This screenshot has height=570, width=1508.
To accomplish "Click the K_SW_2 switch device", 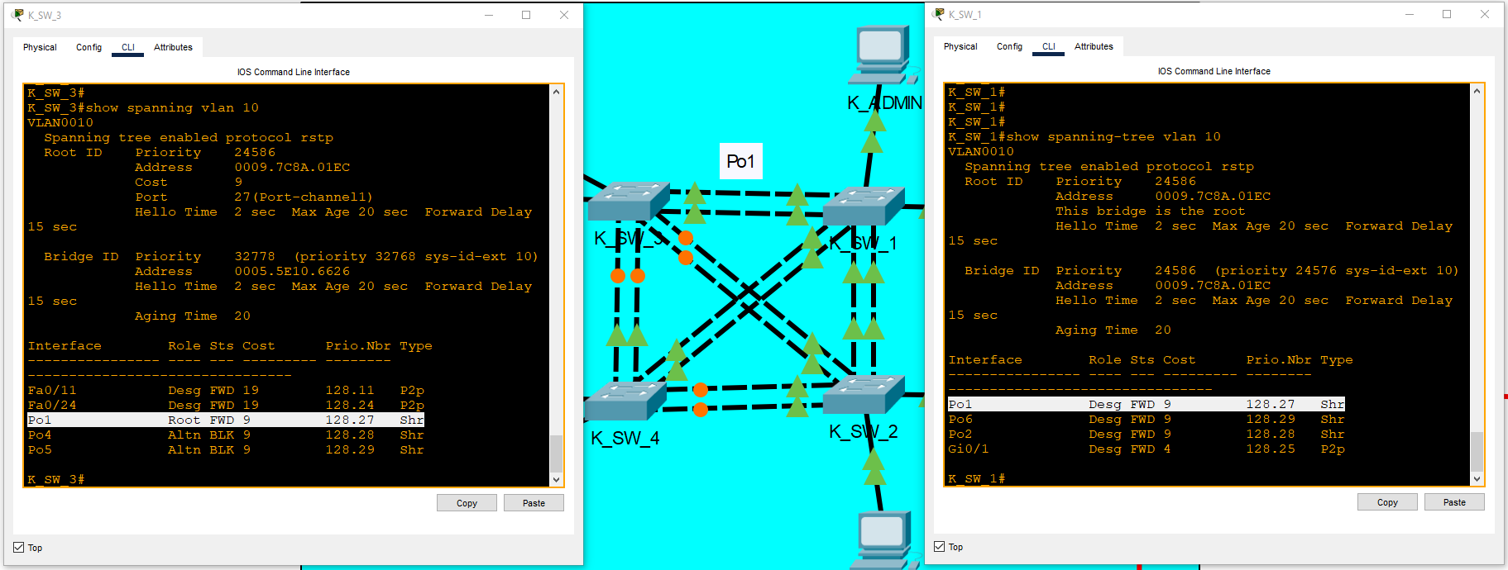I will (x=864, y=395).
